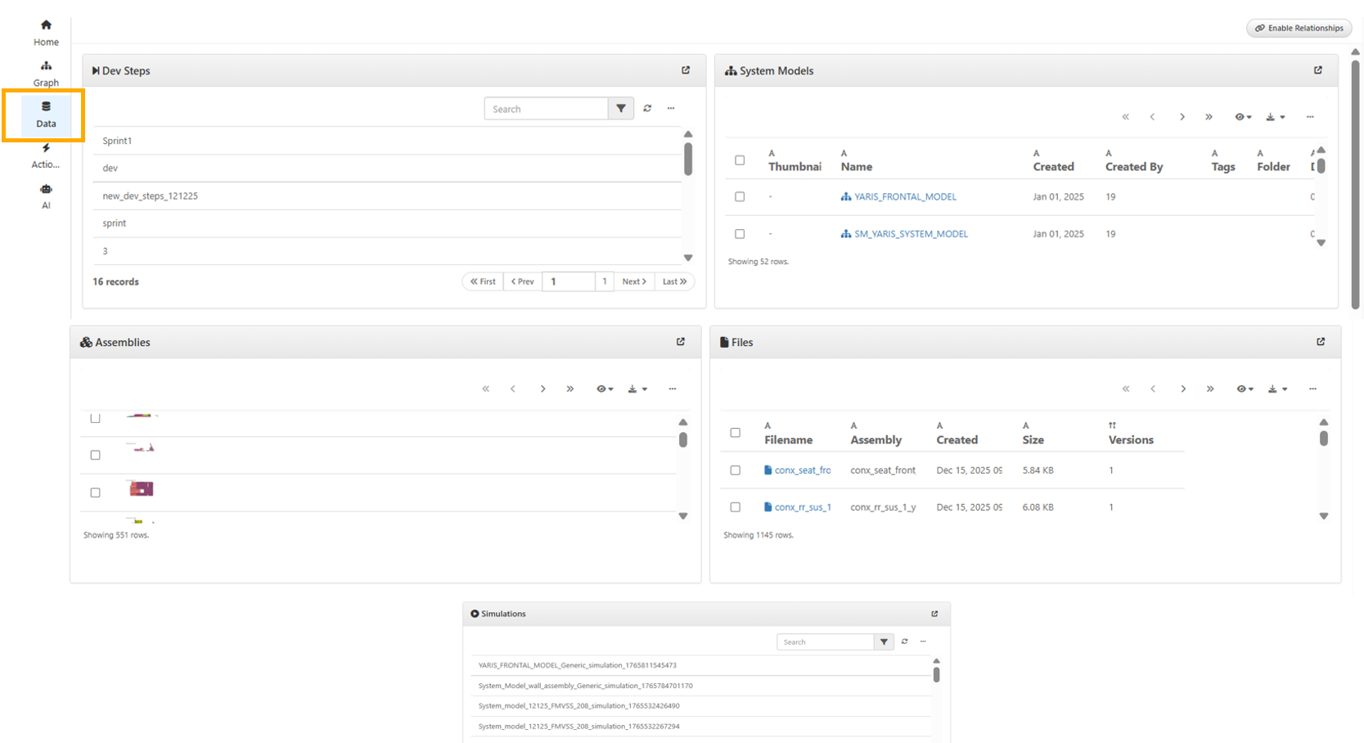Click the Simulations search field
Viewport: 1364px width, 743px height.
point(825,642)
